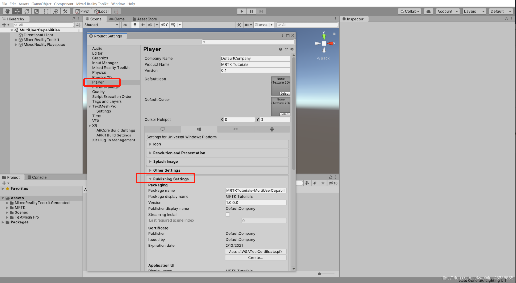Image resolution: width=516 pixels, height=283 pixels.
Task: Open the Mixed Reality Toolkit menu
Action: tap(92, 4)
